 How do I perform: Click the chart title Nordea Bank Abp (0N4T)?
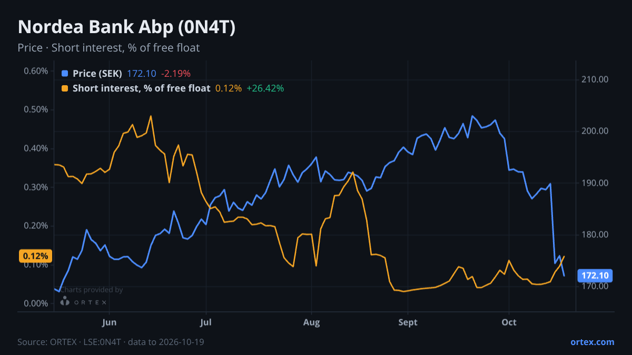126,27
